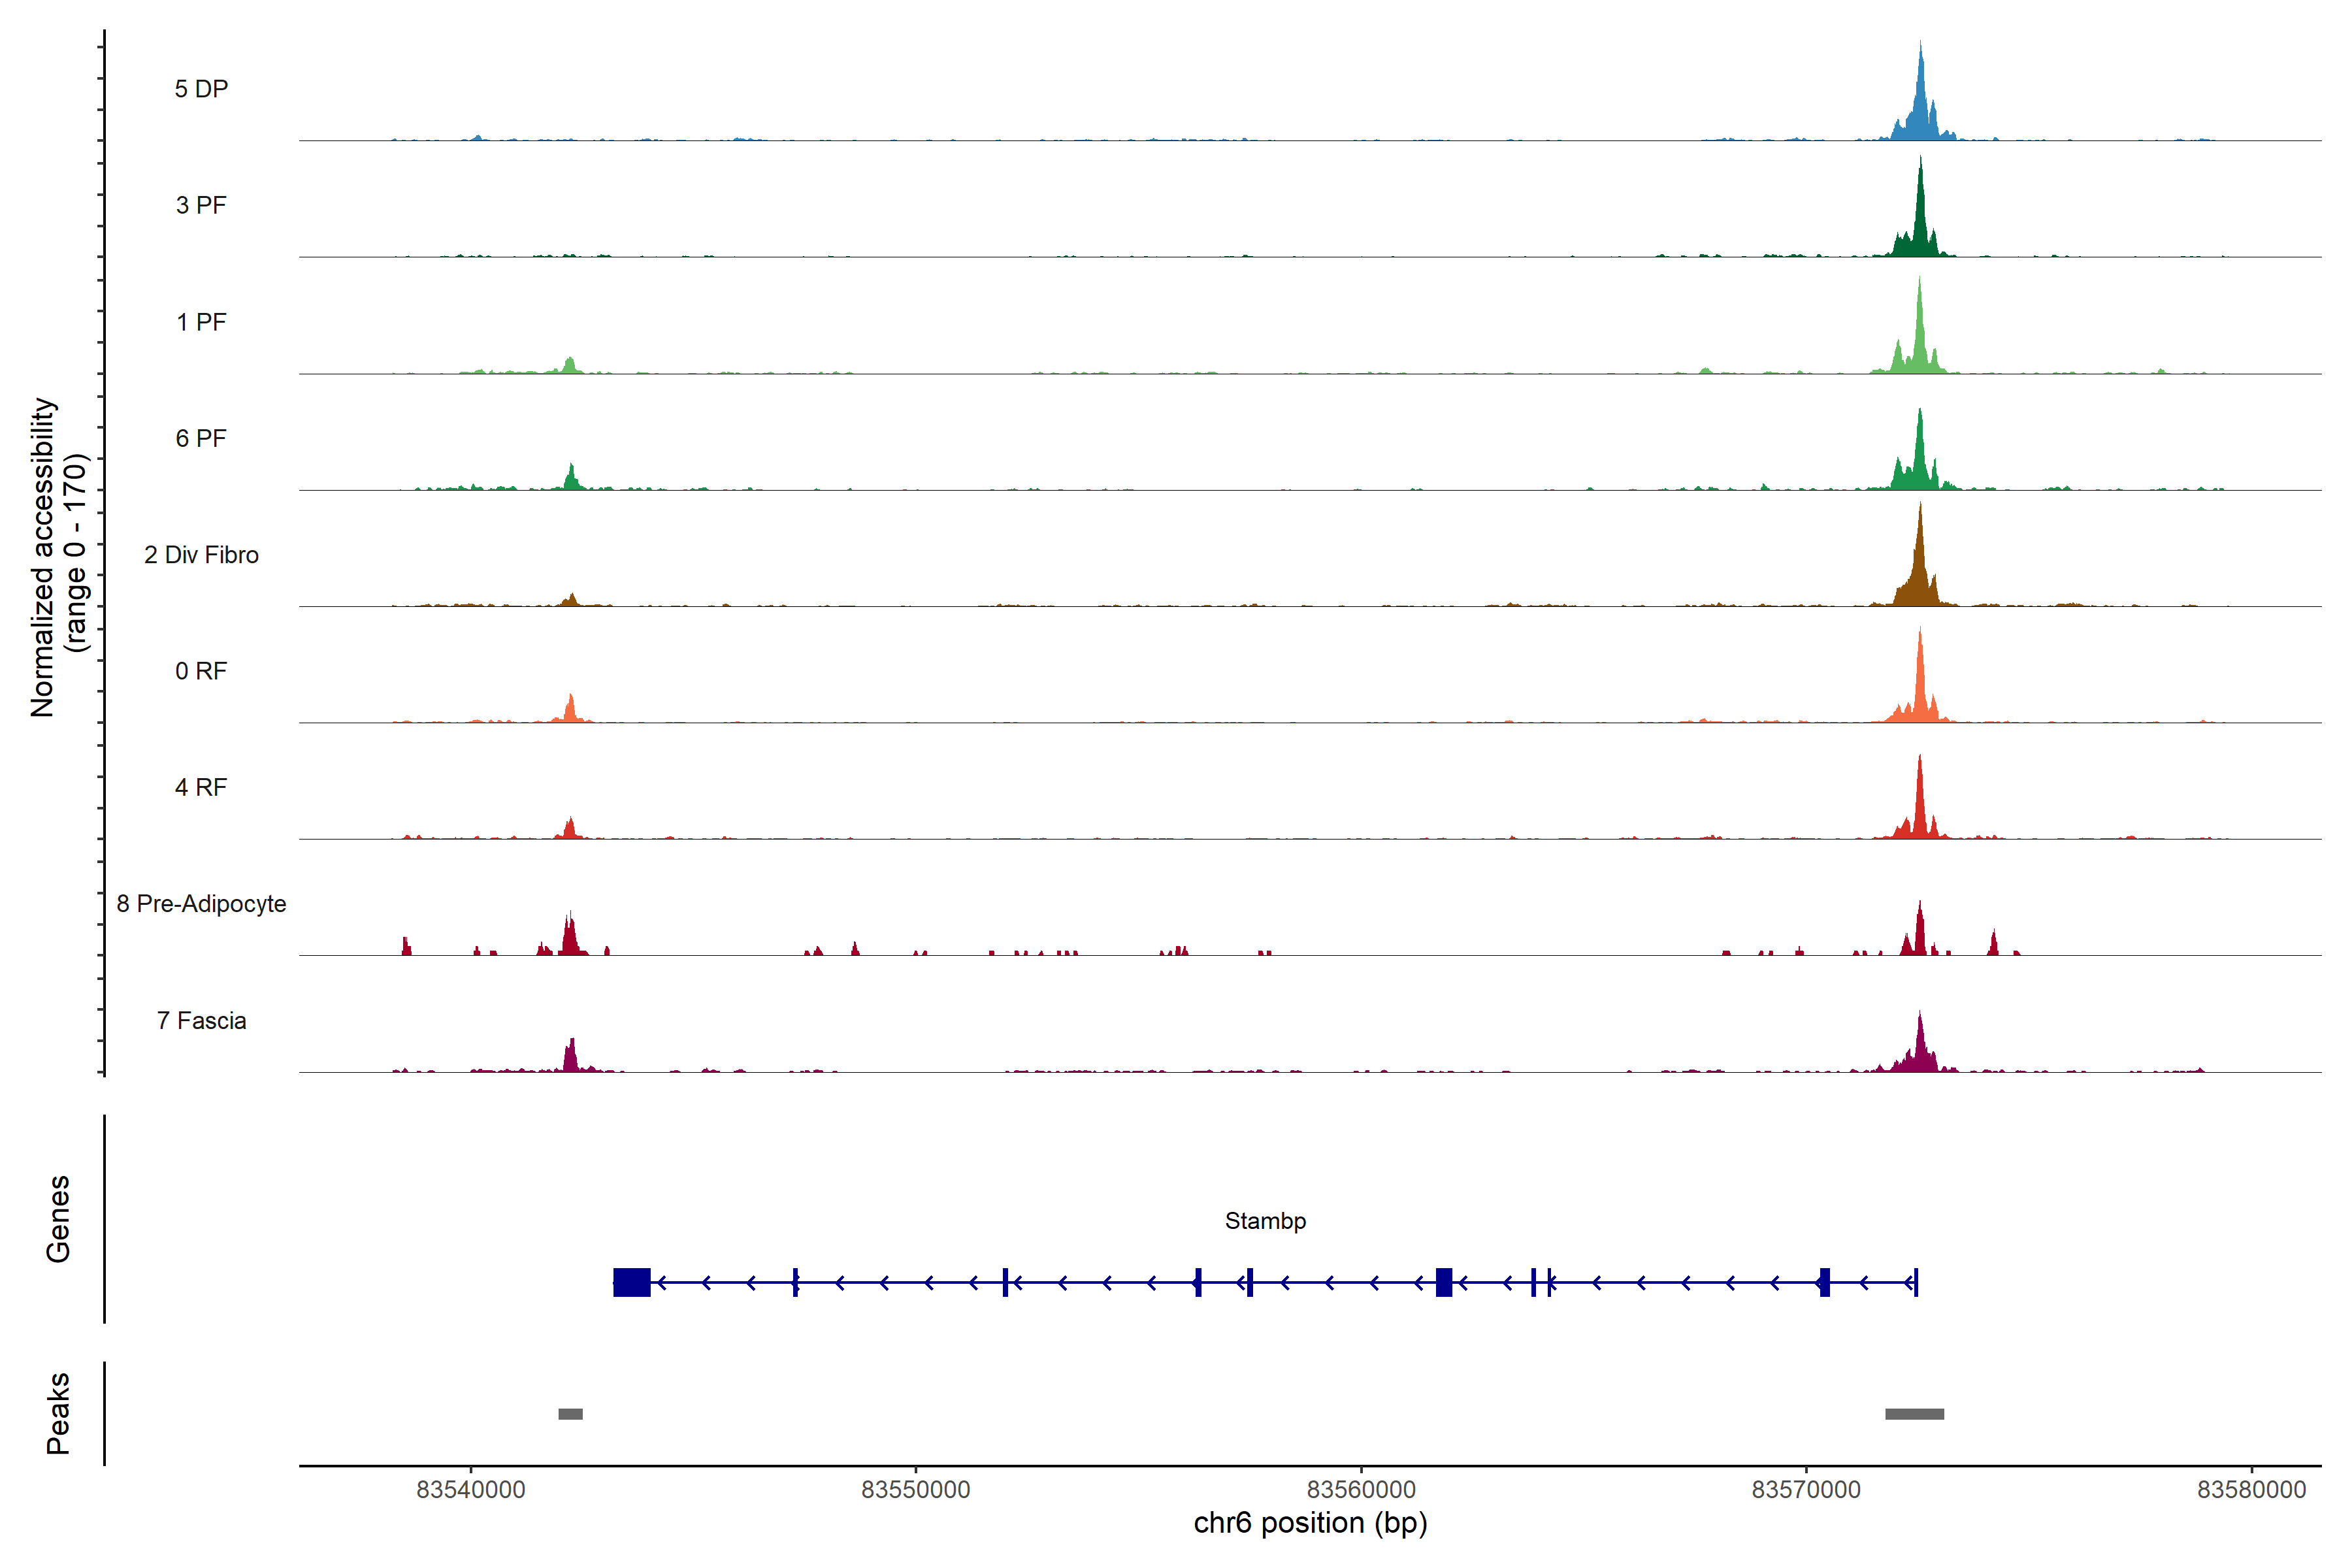Click the large Stambp exon block at left end

coord(631,1282)
